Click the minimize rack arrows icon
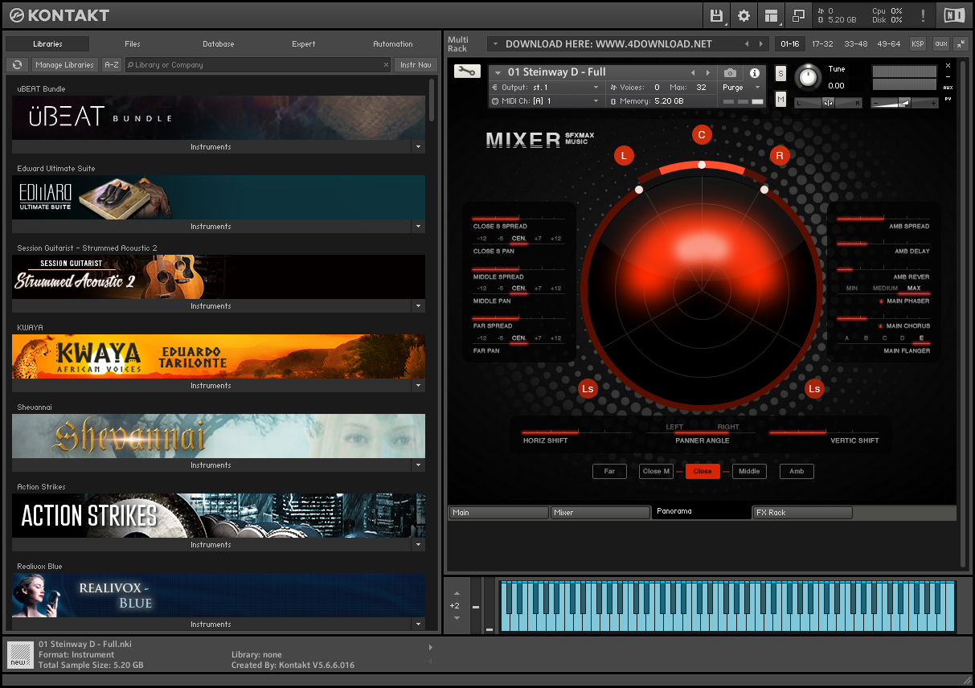This screenshot has width=975, height=688. pyautogui.click(x=960, y=44)
